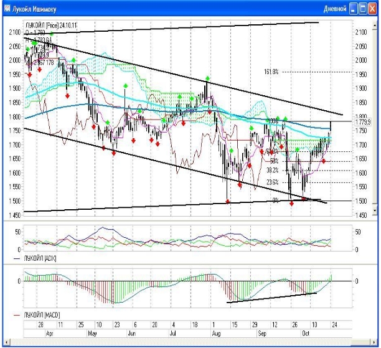
Task: Click the chart window icon in title bar
Action: (7, 9)
